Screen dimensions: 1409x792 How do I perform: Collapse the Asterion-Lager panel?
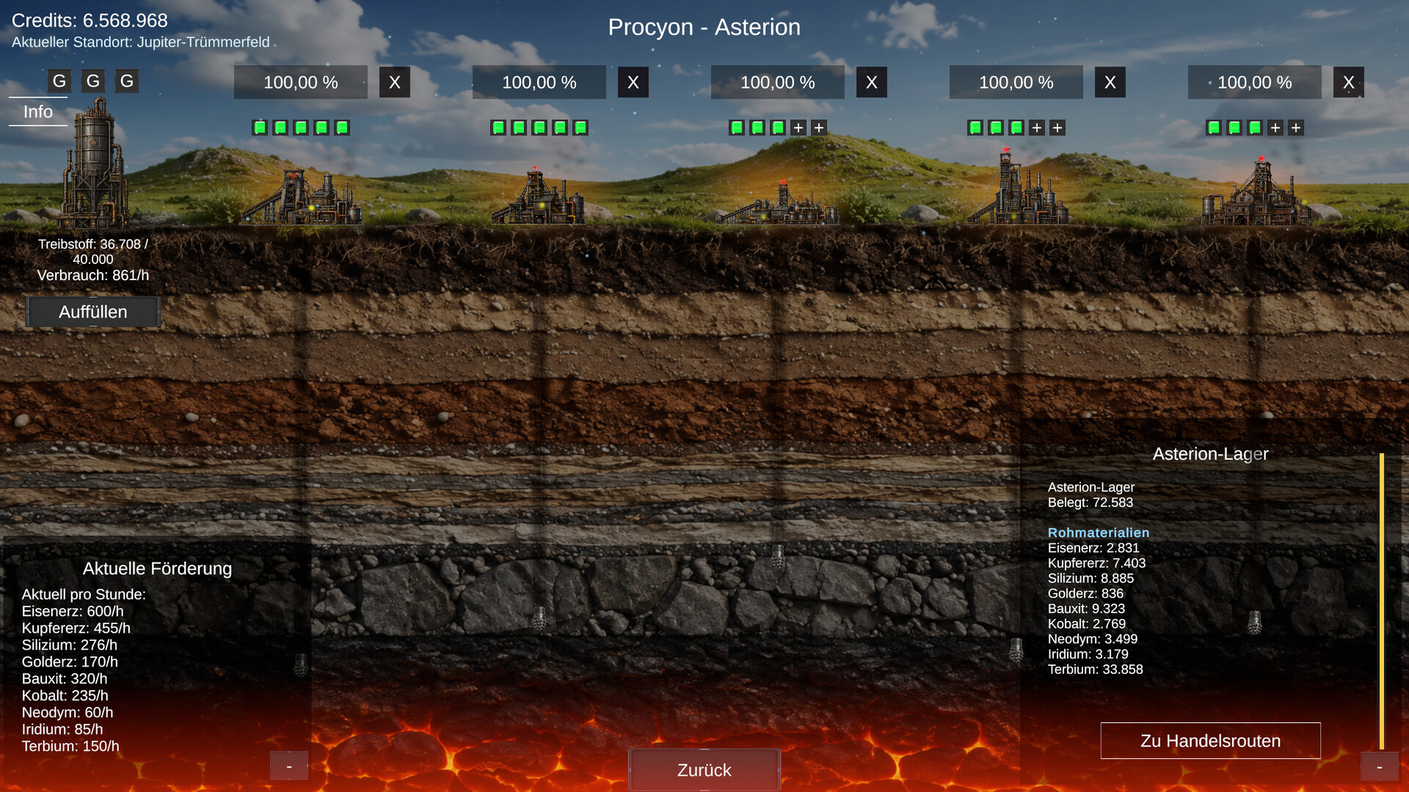click(x=1380, y=766)
